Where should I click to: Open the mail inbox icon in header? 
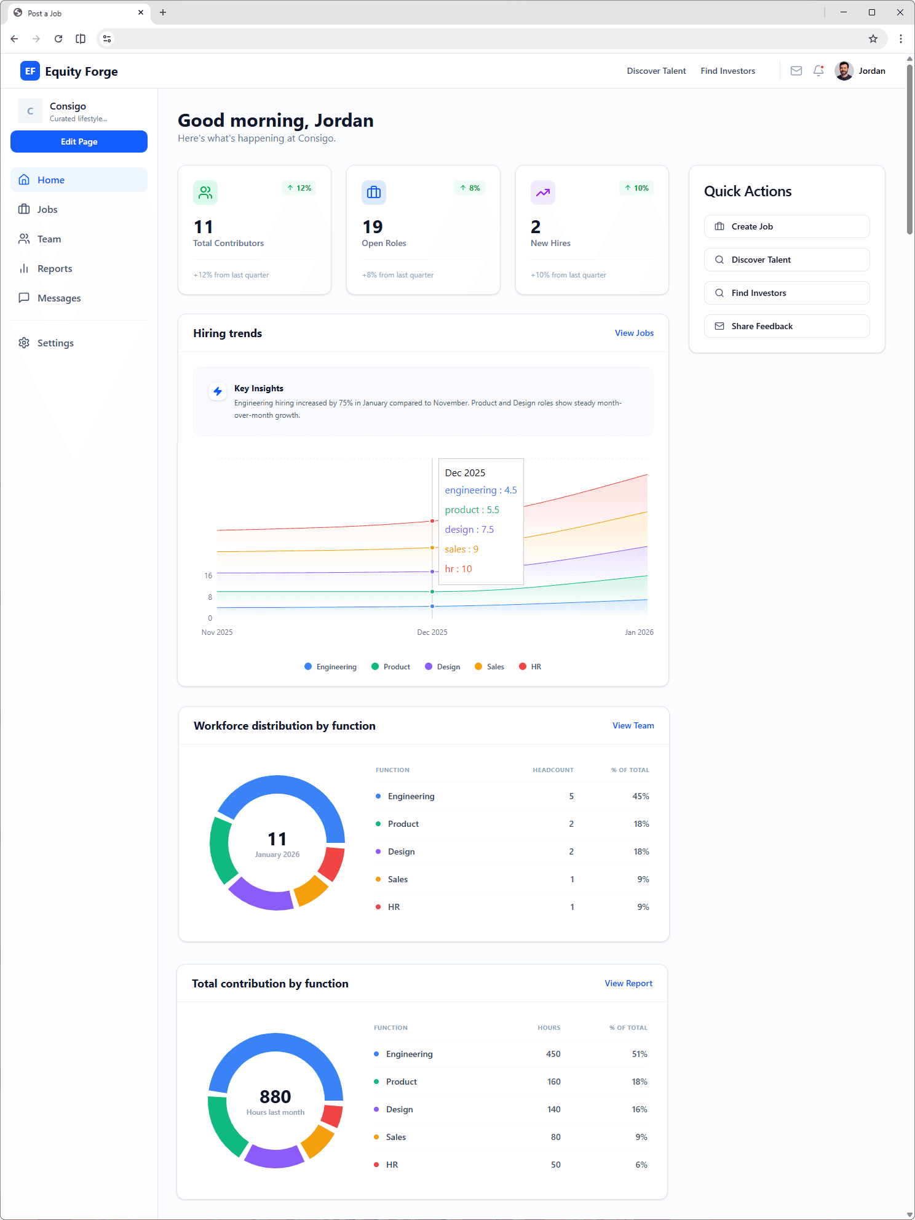point(796,71)
